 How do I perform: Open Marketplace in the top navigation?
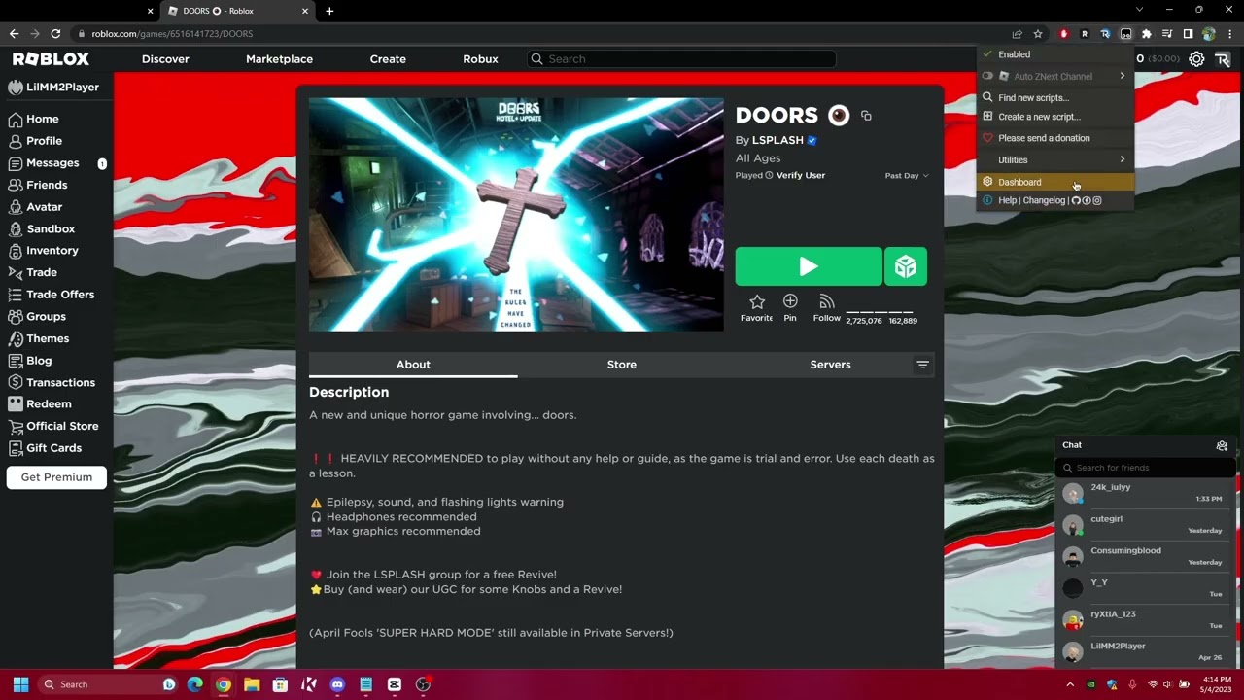pos(279,59)
